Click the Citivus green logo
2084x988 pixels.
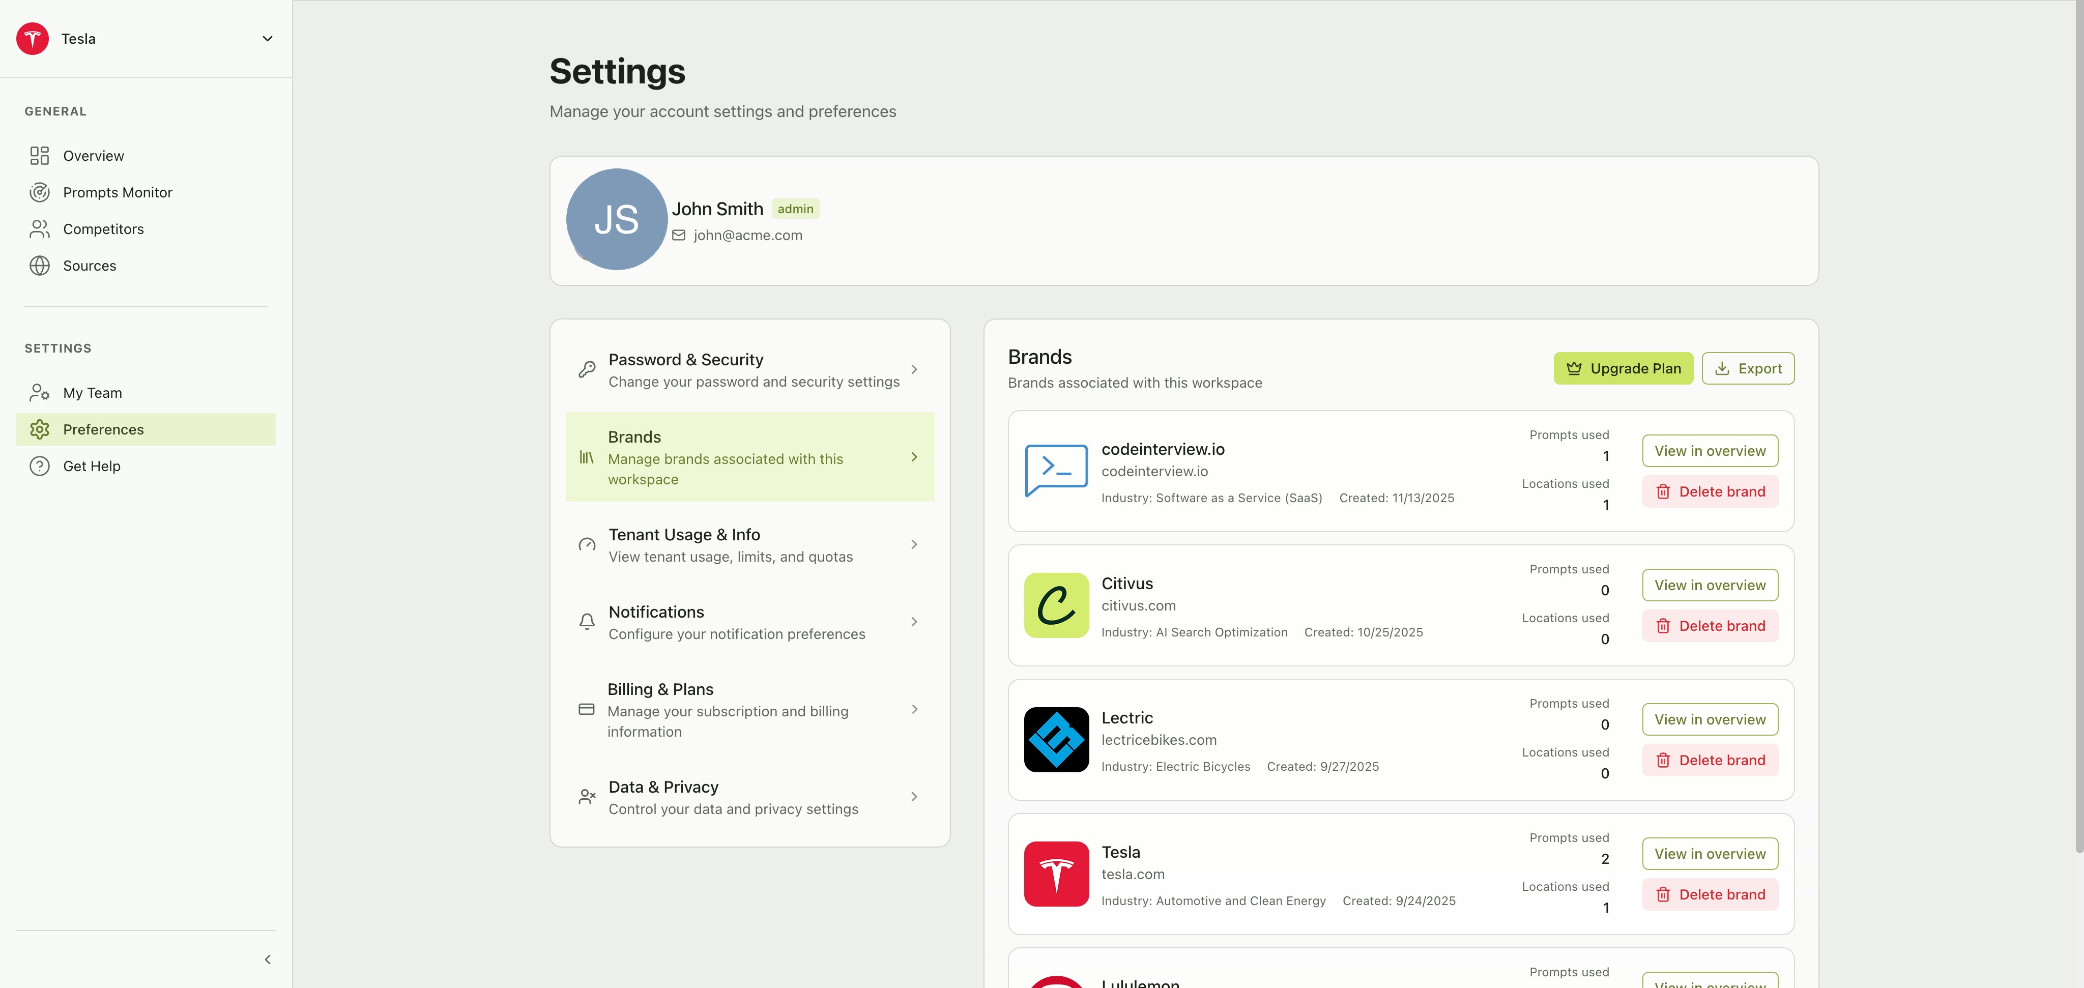click(1056, 605)
